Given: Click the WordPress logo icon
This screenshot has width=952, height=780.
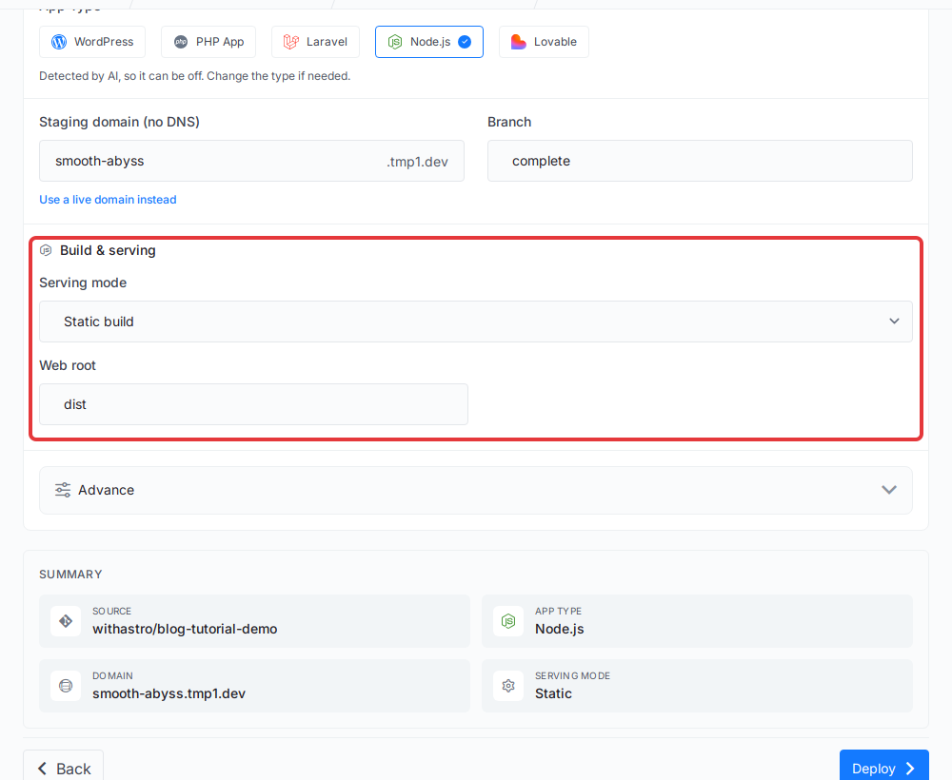Looking at the screenshot, I should (x=59, y=42).
